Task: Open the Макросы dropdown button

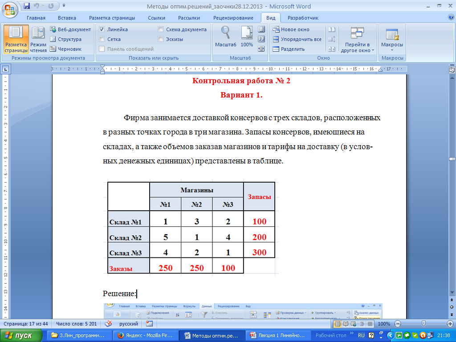Action: point(392,39)
